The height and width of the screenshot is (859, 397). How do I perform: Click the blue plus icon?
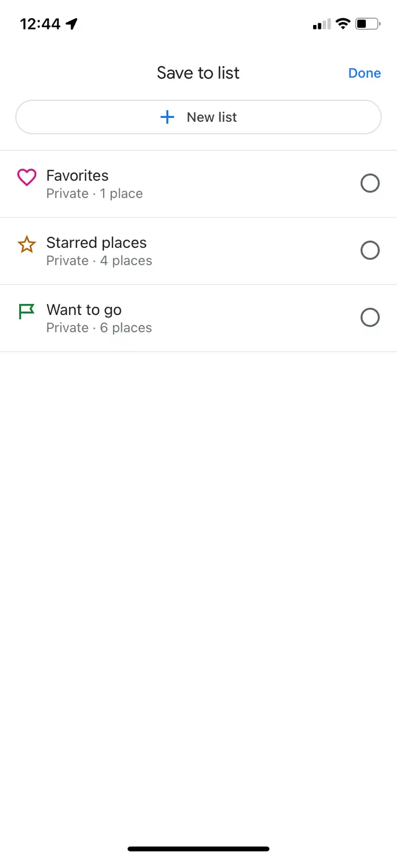point(167,117)
